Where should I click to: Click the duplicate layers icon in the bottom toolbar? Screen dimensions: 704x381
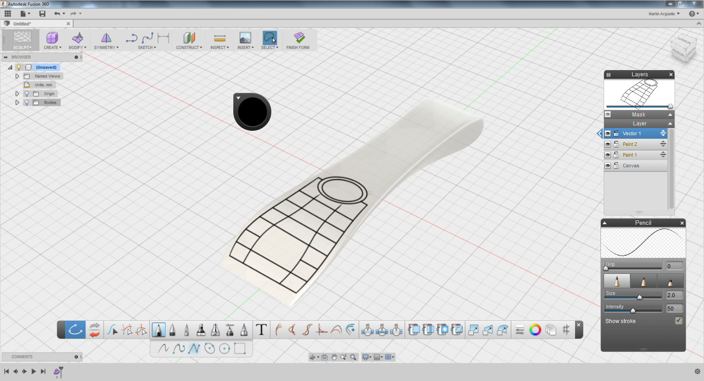pos(551,330)
